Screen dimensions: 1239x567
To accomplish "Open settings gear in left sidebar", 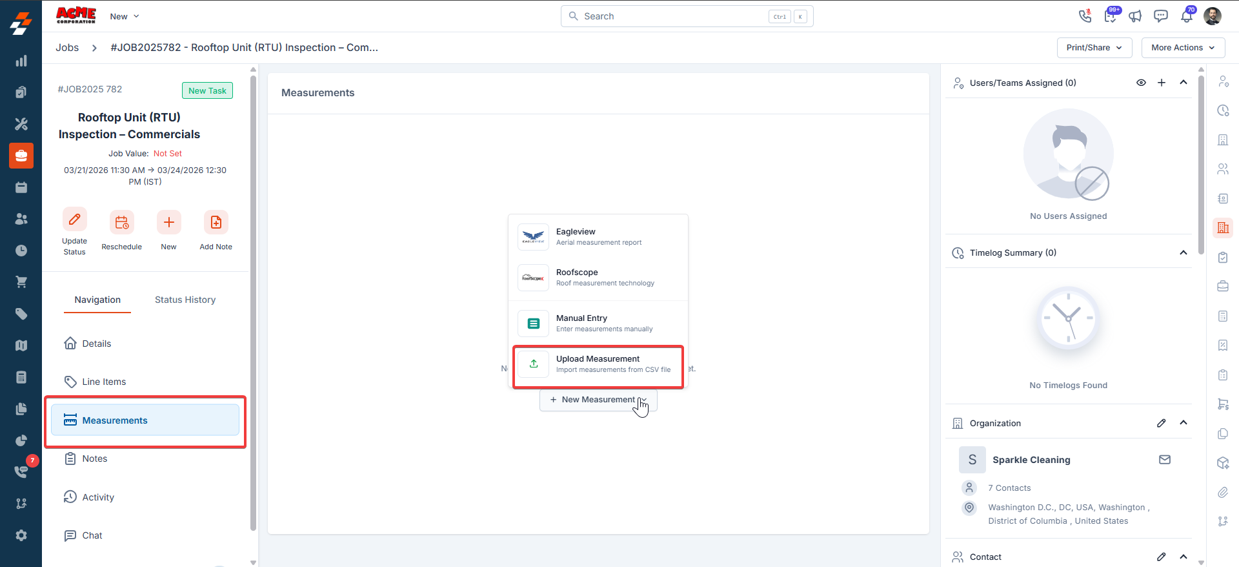I will click(x=21, y=535).
